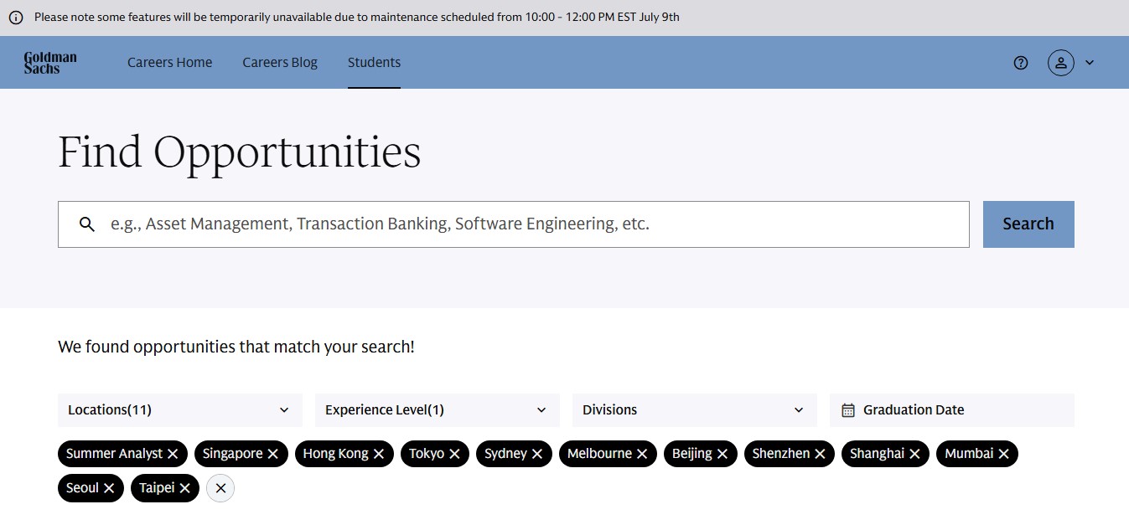
Task: Open the help question mark icon
Action: pyautogui.click(x=1020, y=62)
